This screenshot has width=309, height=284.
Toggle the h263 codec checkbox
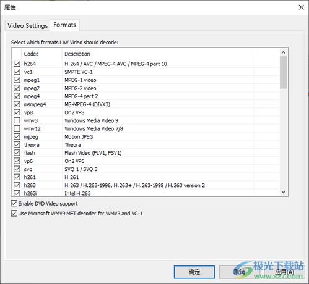(17, 185)
